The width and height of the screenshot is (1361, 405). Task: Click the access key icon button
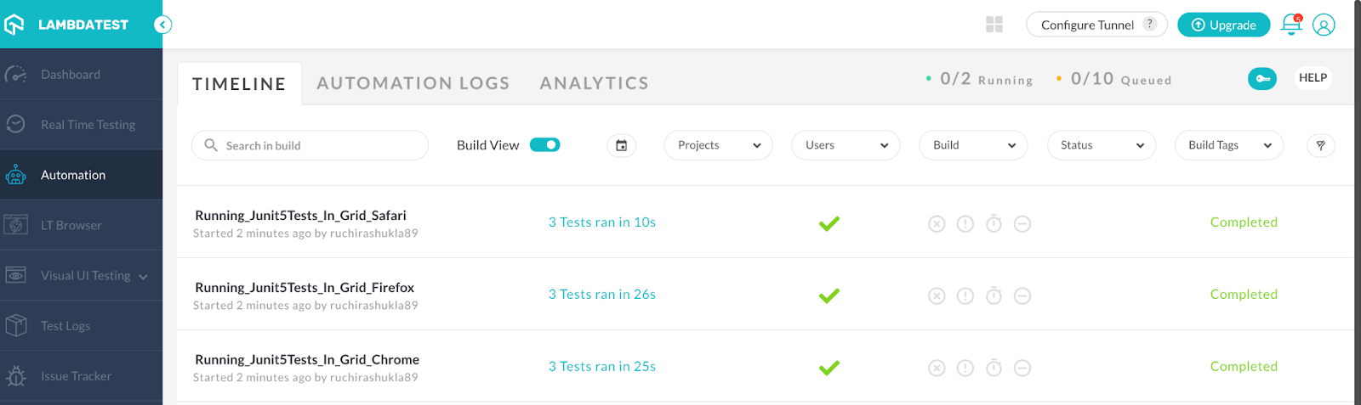tap(1262, 79)
